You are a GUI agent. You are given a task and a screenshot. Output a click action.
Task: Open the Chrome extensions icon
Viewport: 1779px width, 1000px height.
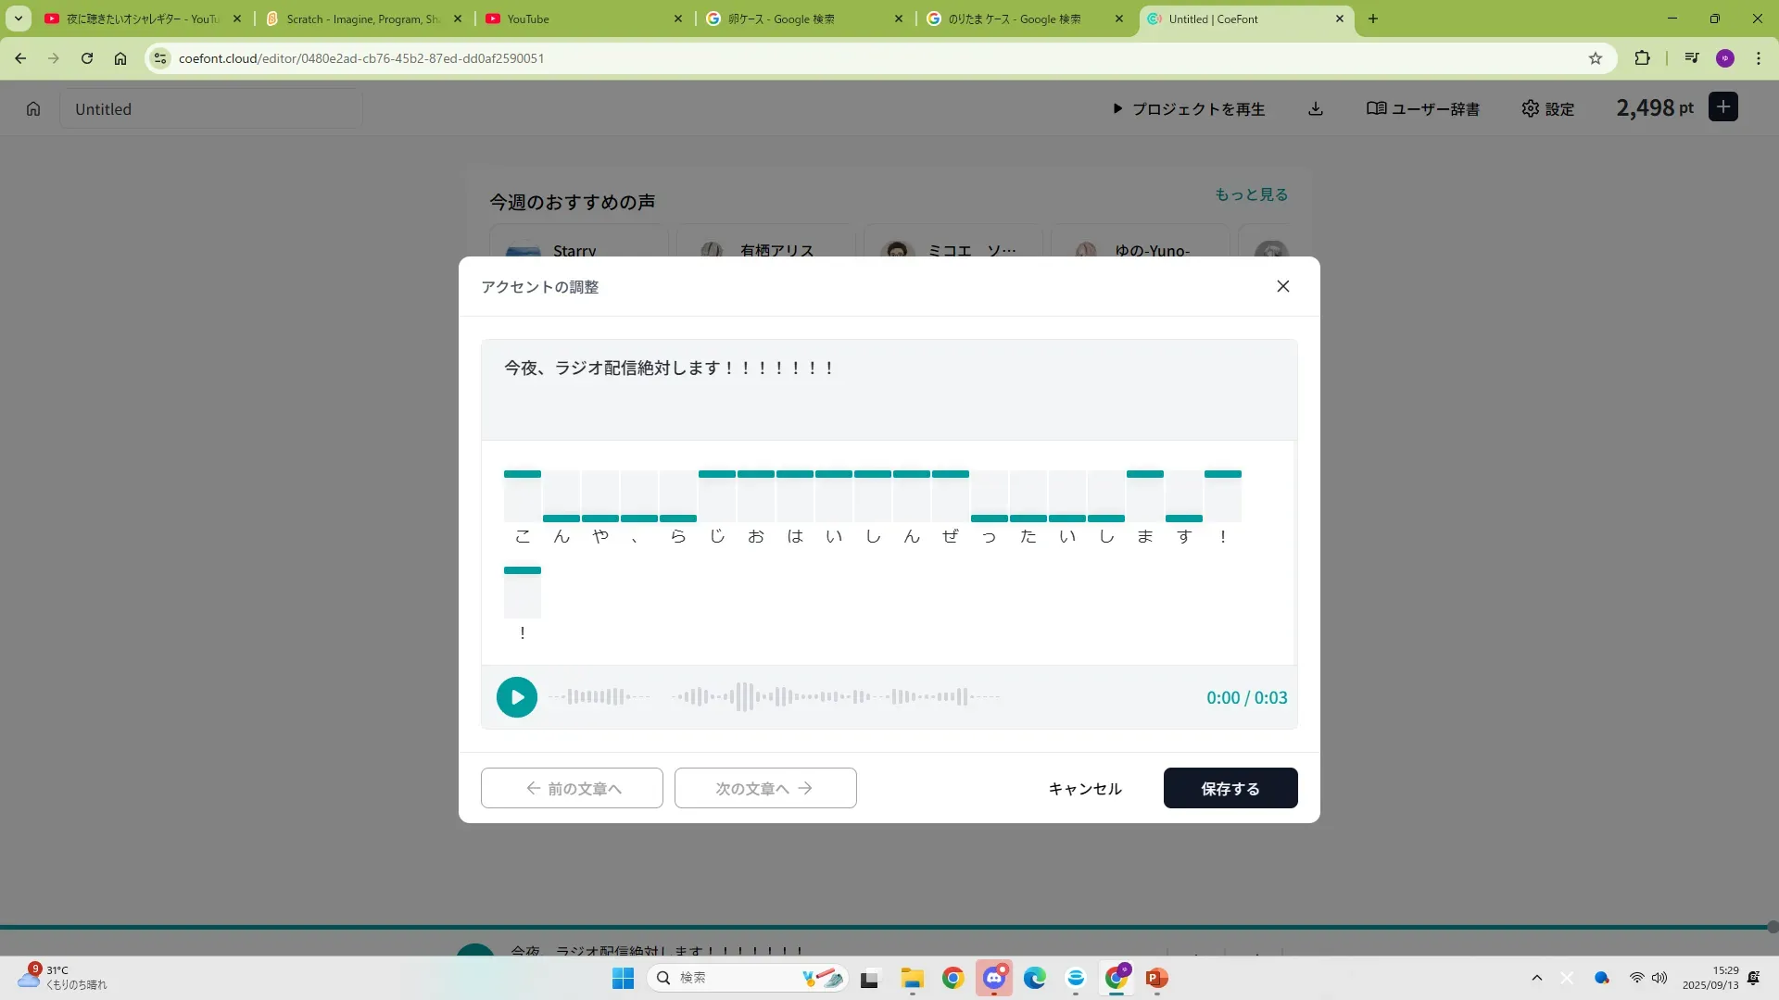(1642, 58)
